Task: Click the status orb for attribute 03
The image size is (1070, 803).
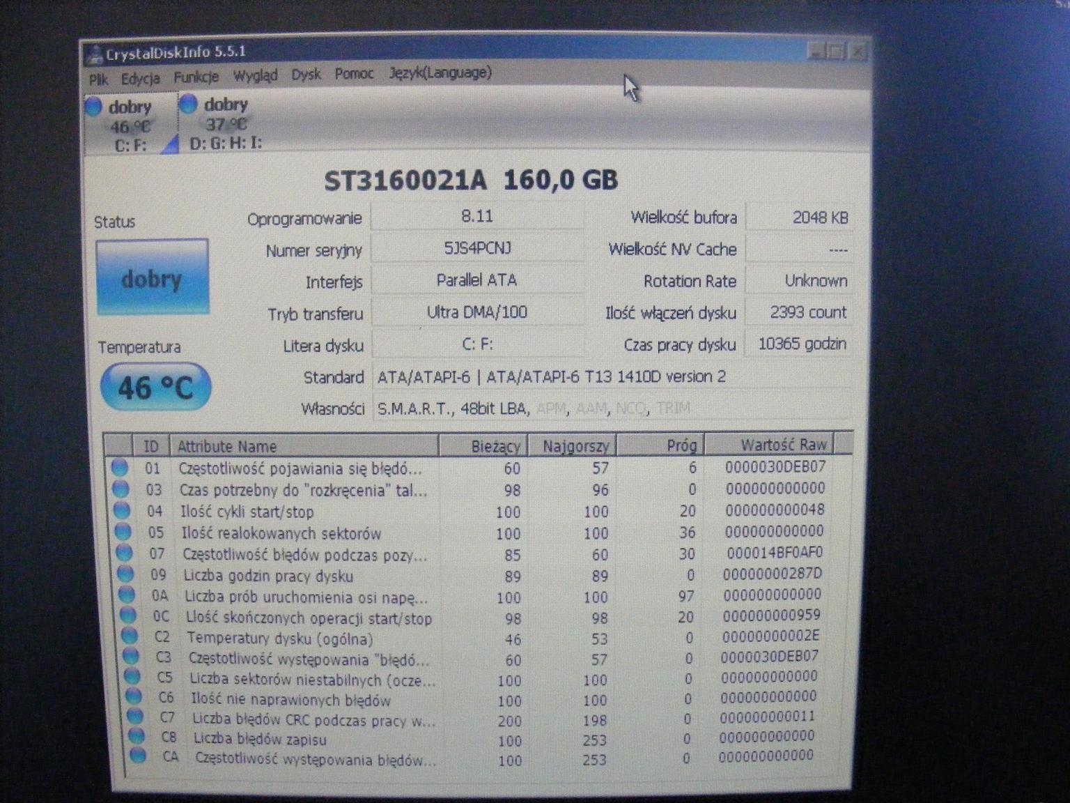Action: tap(121, 489)
